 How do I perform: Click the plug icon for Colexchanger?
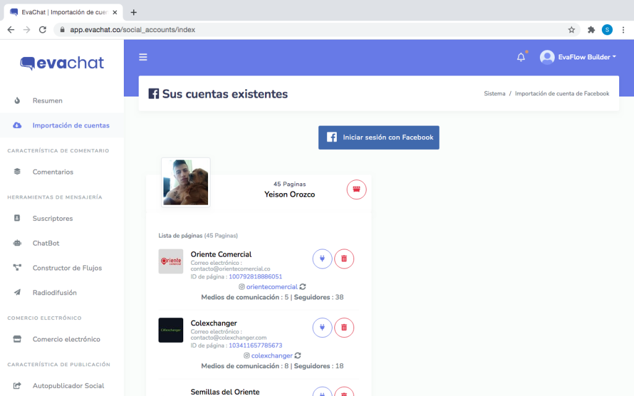pos(323,327)
